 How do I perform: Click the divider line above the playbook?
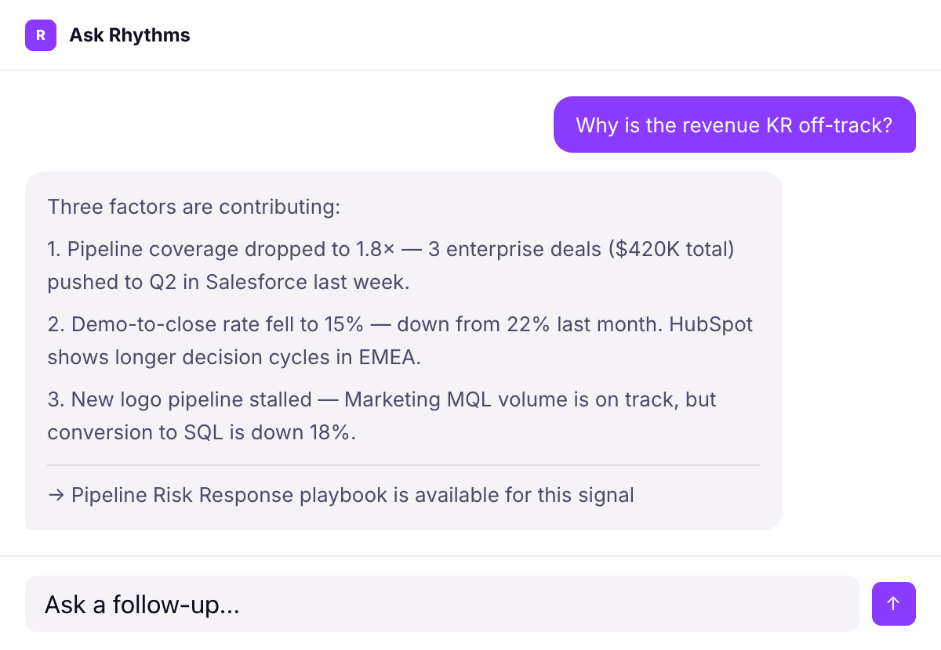coord(404,465)
